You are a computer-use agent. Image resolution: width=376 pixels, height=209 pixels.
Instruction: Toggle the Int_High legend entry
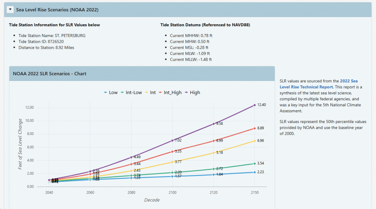[170, 93]
